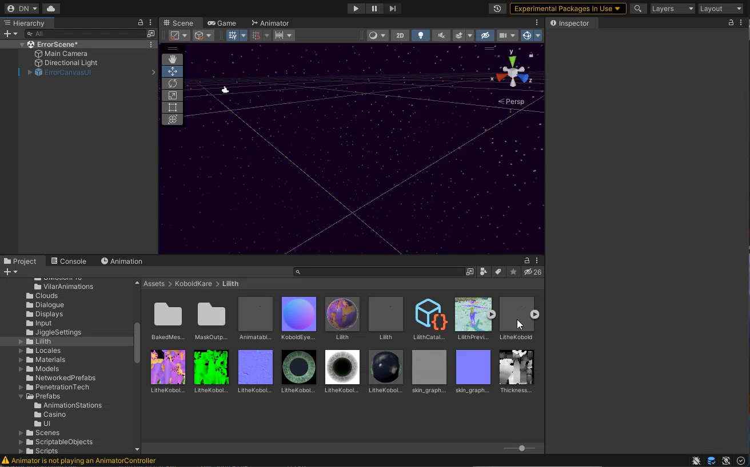Click the Hierarchy search field

(x=86, y=34)
